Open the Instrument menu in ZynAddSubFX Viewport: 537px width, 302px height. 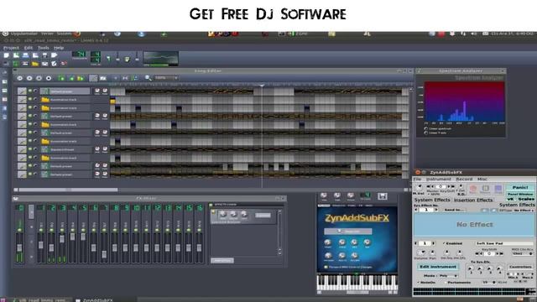pos(438,179)
